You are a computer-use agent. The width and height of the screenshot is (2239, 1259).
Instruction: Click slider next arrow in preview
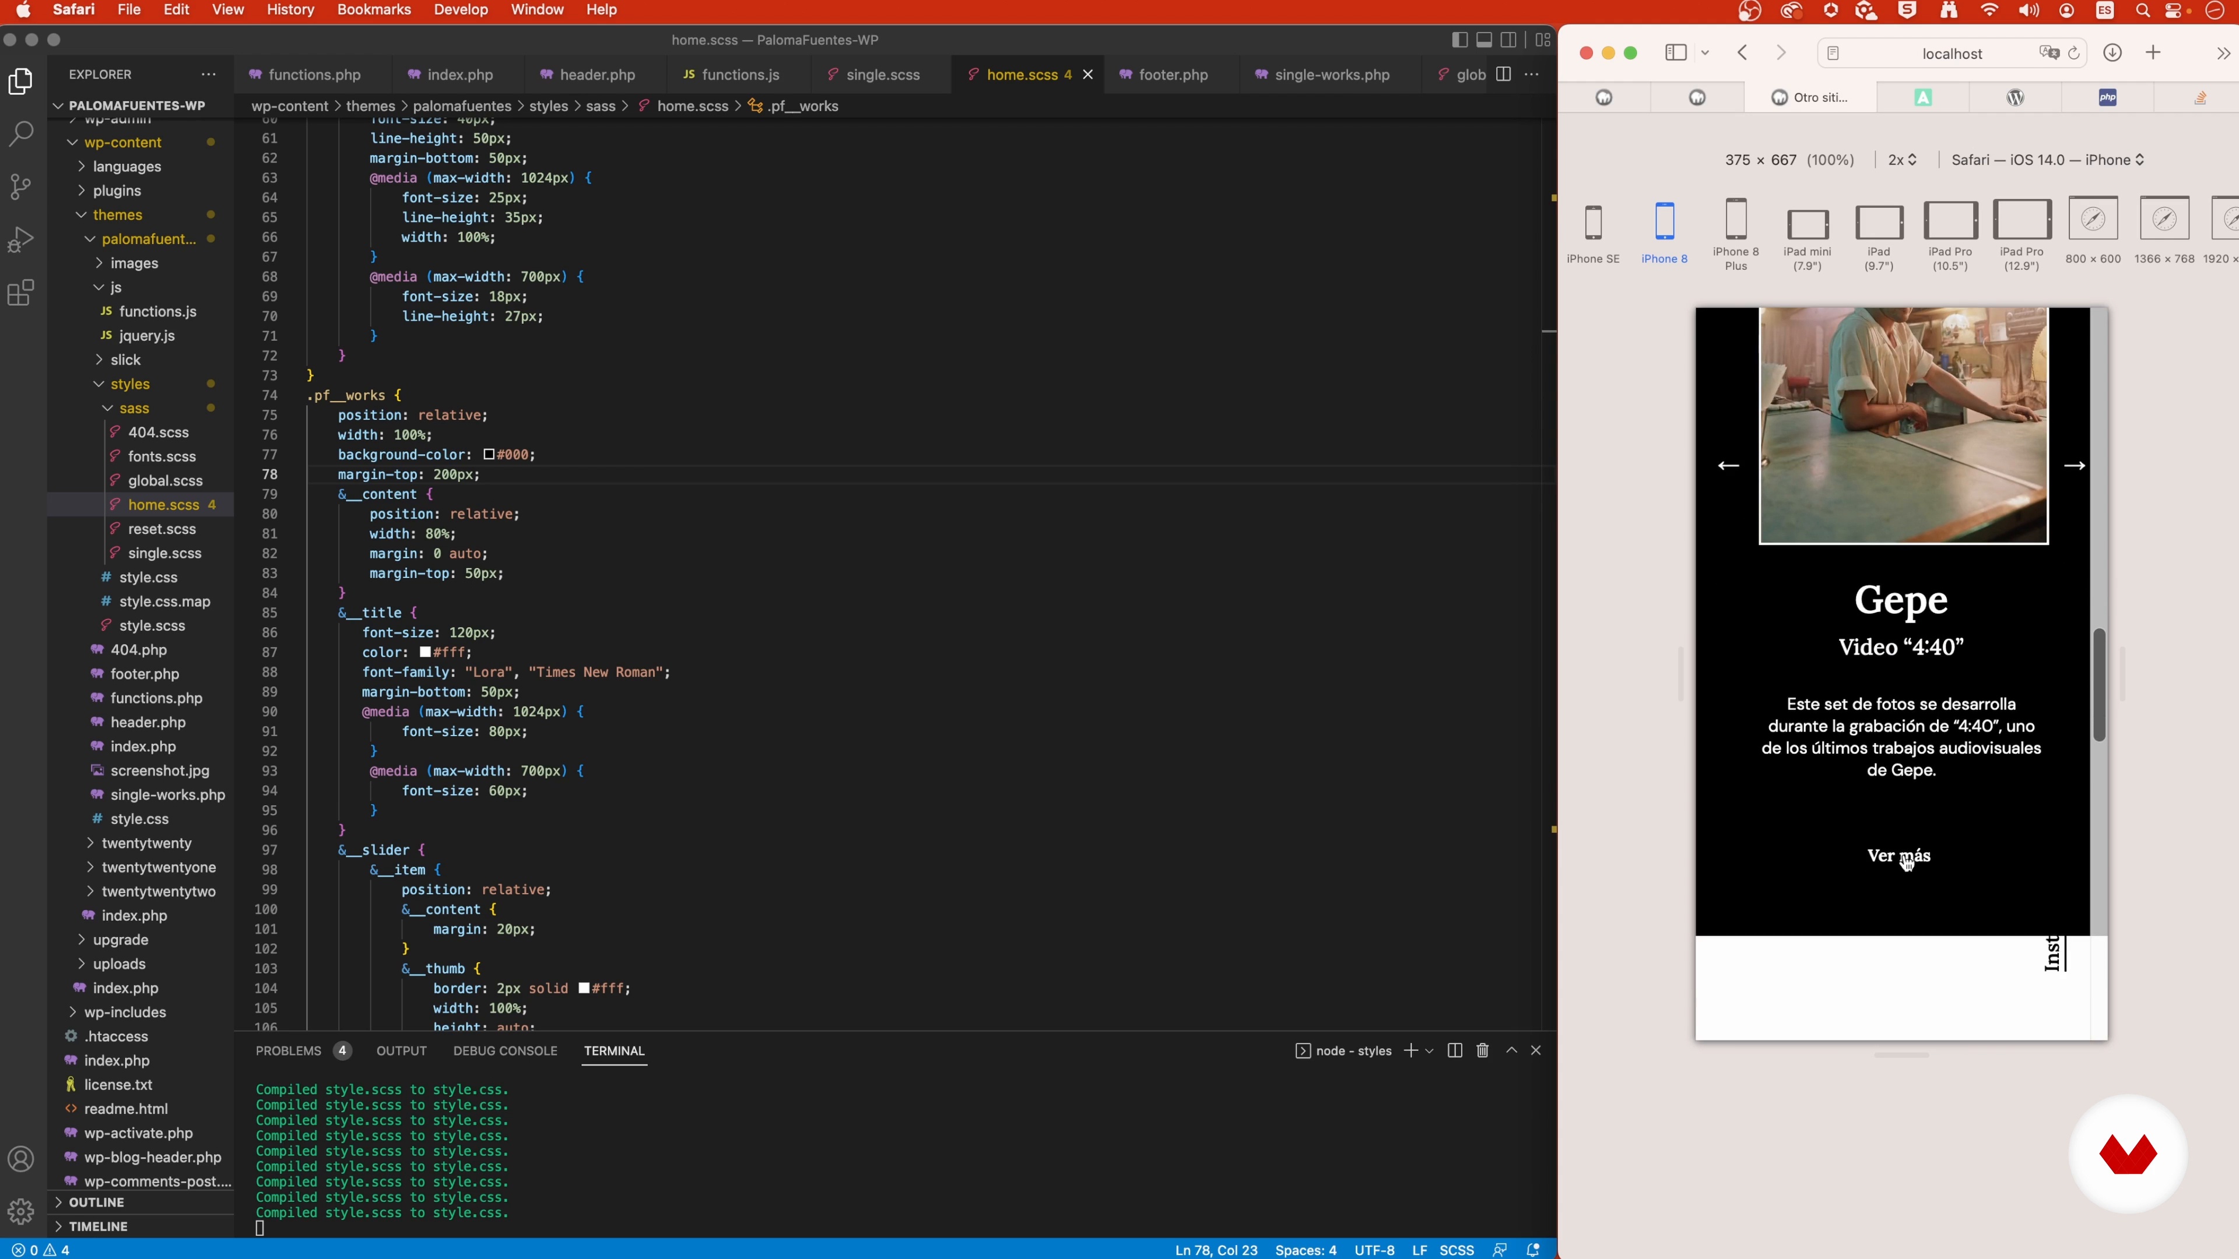[2075, 466]
